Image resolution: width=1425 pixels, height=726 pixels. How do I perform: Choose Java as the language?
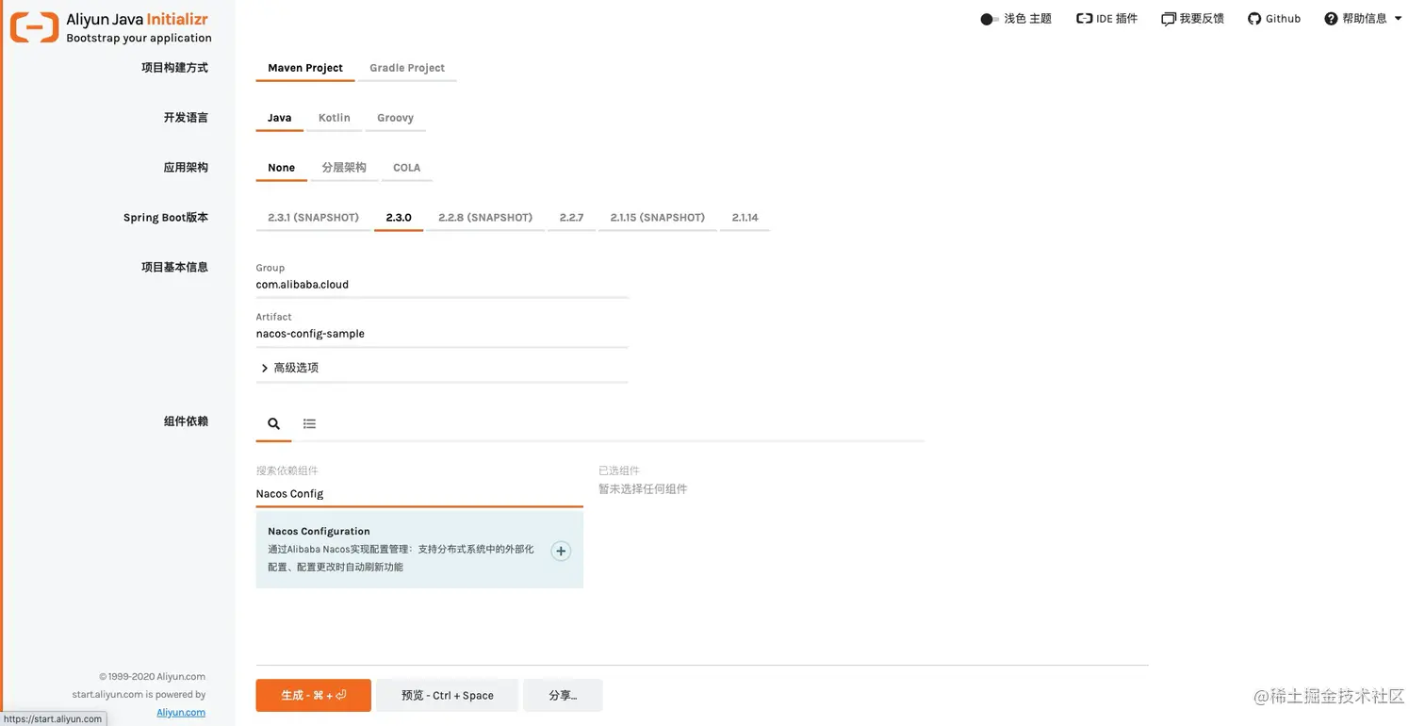pyautogui.click(x=280, y=118)
